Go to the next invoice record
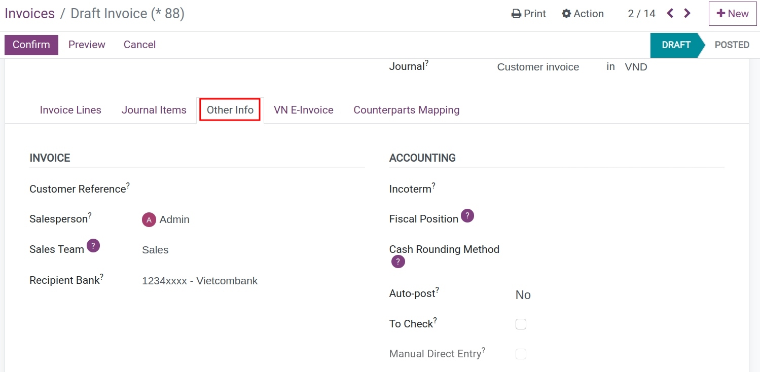Screen dimensions: 760x372 687,14
